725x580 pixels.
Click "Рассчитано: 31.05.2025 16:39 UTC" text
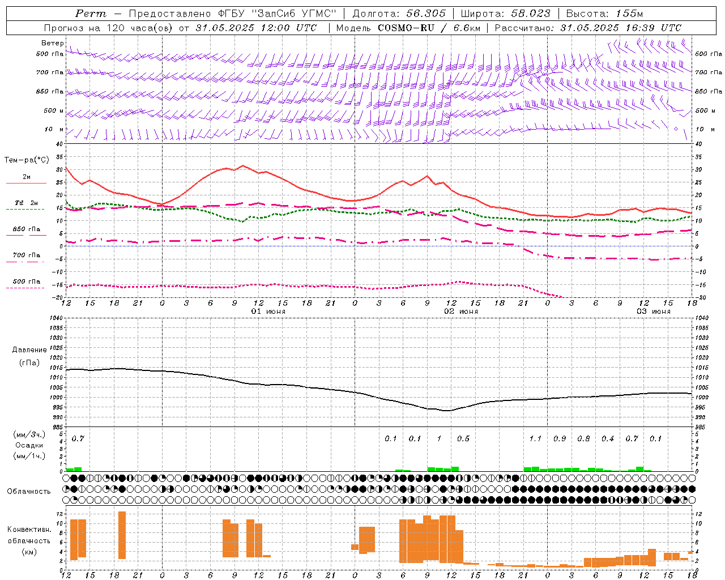588,28
